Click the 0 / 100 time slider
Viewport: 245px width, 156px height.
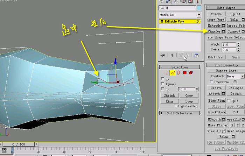click(x=19, y=144)
